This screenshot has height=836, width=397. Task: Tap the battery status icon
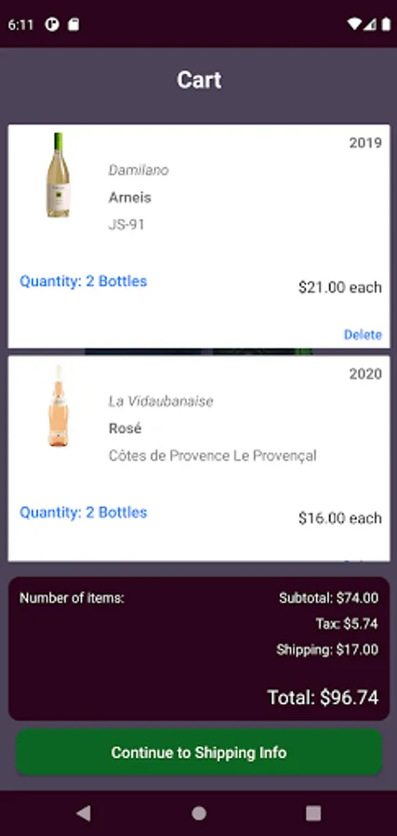386,24
